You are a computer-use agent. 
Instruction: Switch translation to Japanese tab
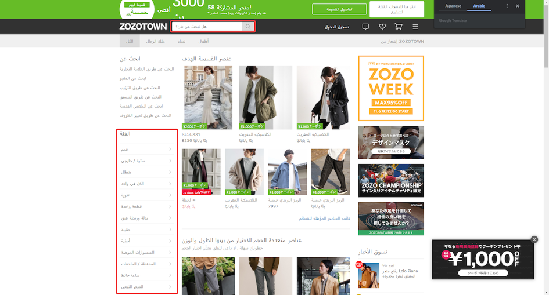(453, 6)
